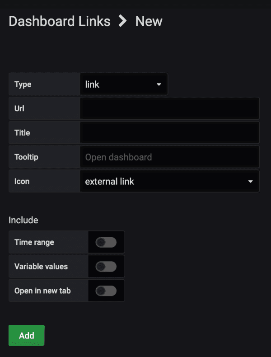
Task: Enable the Time range switch
Action: coord(106,242)
